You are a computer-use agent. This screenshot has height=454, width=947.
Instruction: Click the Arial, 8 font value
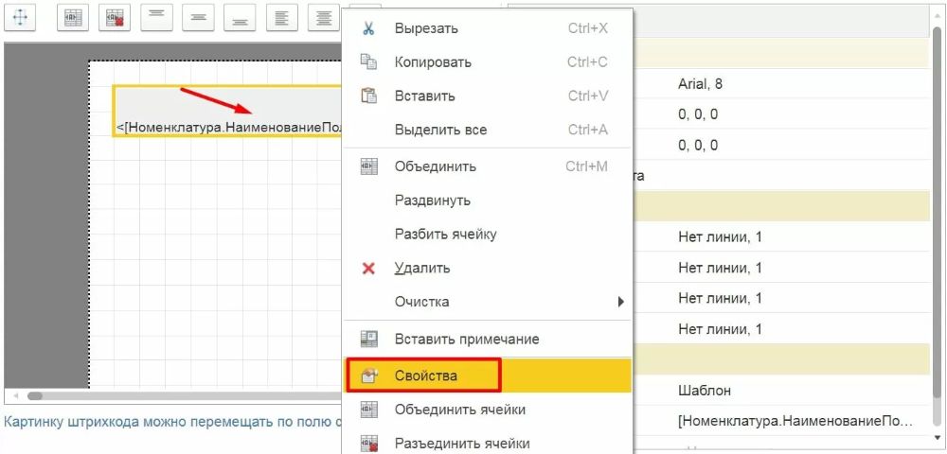click(700, 84)
